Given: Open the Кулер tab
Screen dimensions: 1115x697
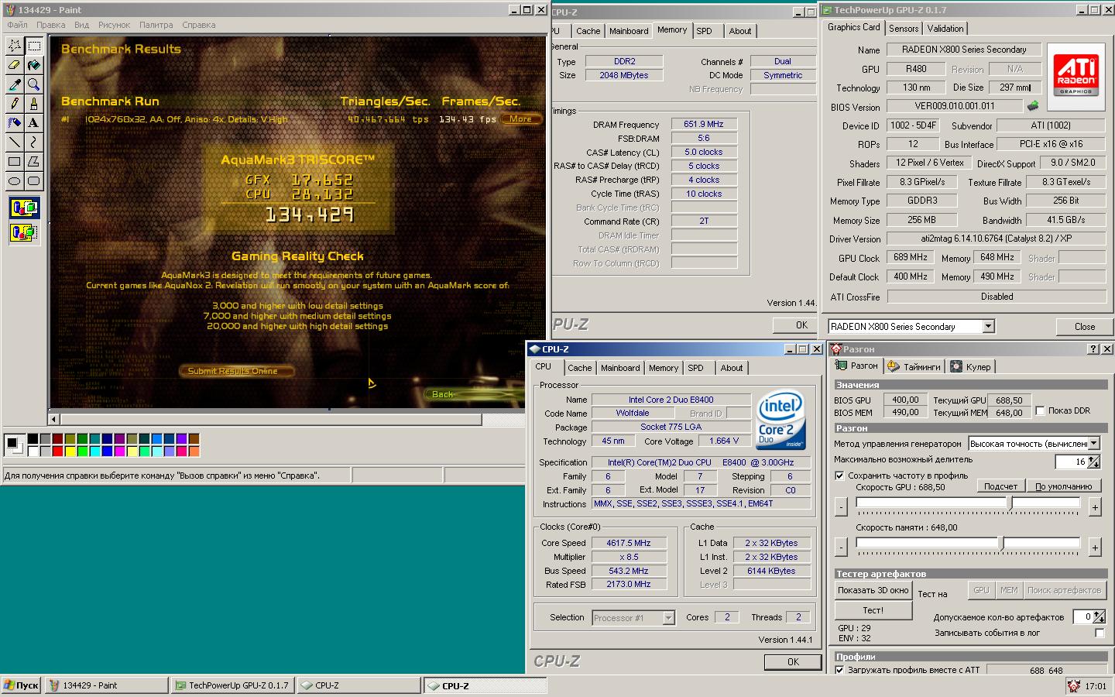Looking at the screenshot, I should [x=971, y=366].
